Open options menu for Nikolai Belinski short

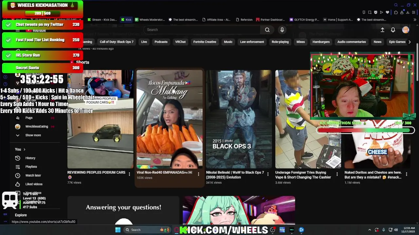pyautogui.click(x=268, y=174)
